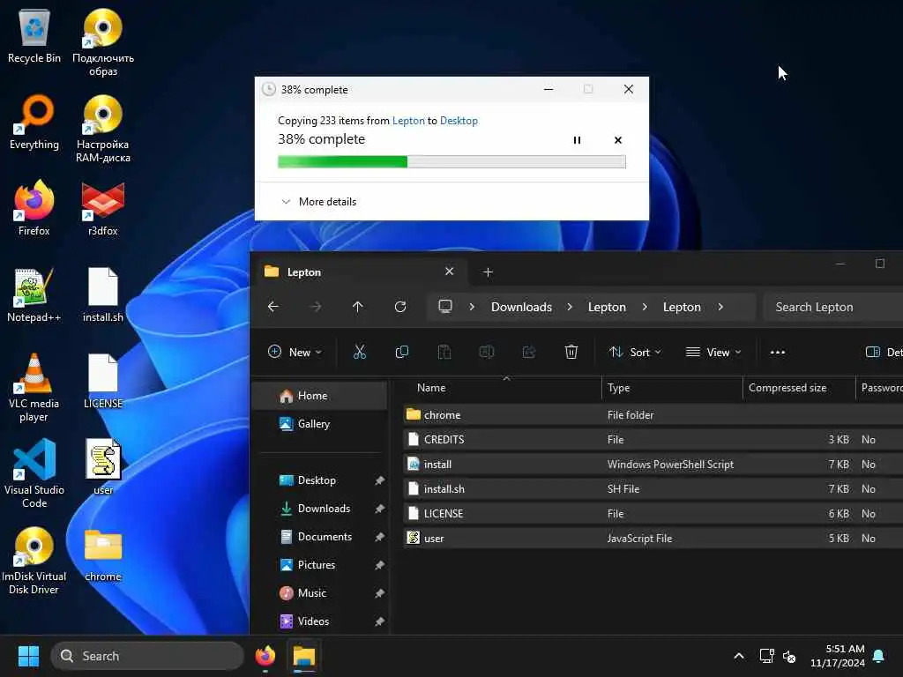Viewport: 903px width, 677px height.
Task: Launch the Firefox desktop shortcut
Action: click(x=34, y=208)
